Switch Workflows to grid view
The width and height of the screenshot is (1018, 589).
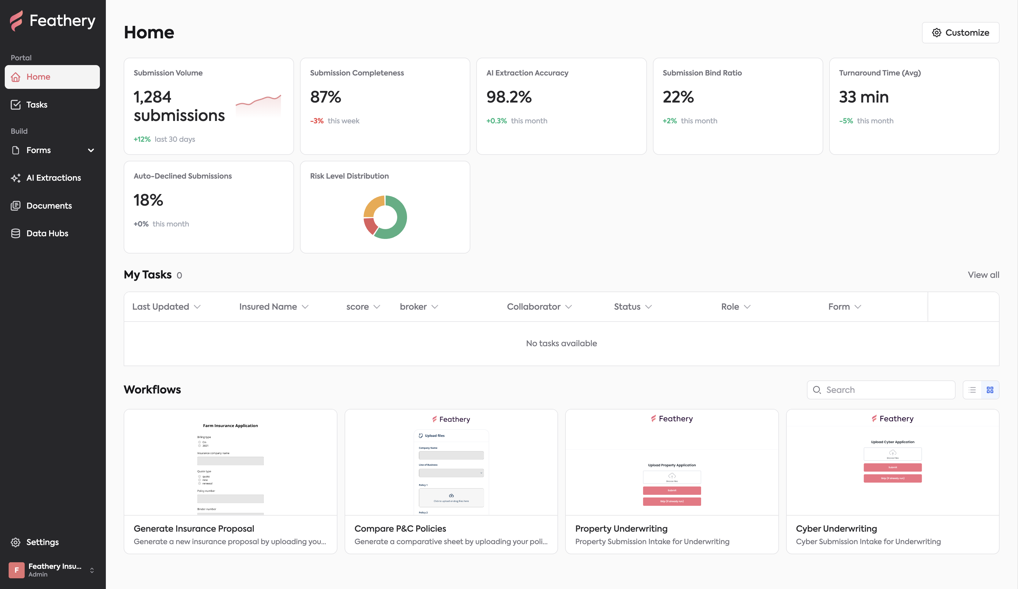coord(990,390)
